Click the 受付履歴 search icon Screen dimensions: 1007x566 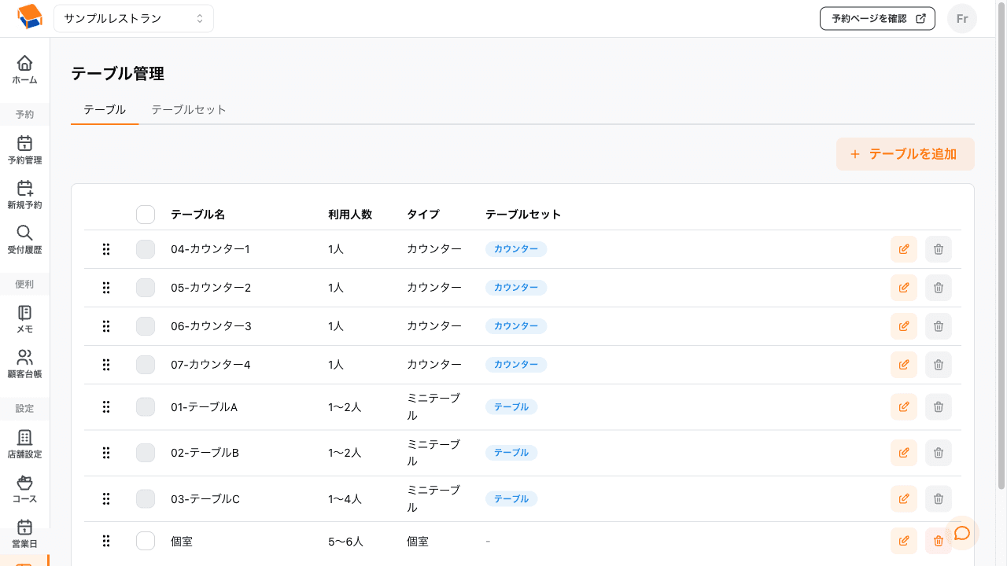tap(24, 233)
